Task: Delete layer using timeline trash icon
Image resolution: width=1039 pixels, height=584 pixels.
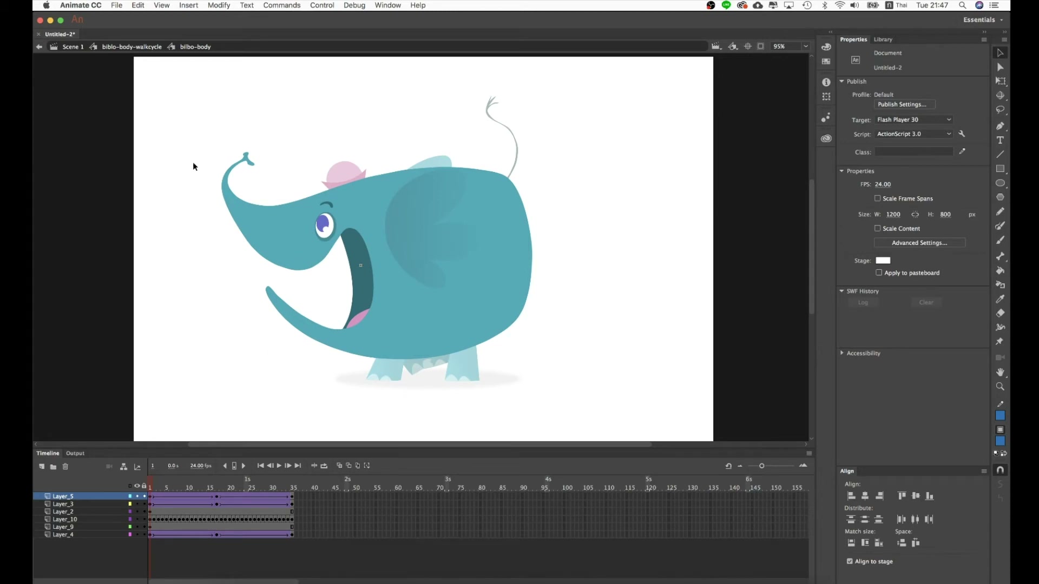Action: tap(65, 466)
